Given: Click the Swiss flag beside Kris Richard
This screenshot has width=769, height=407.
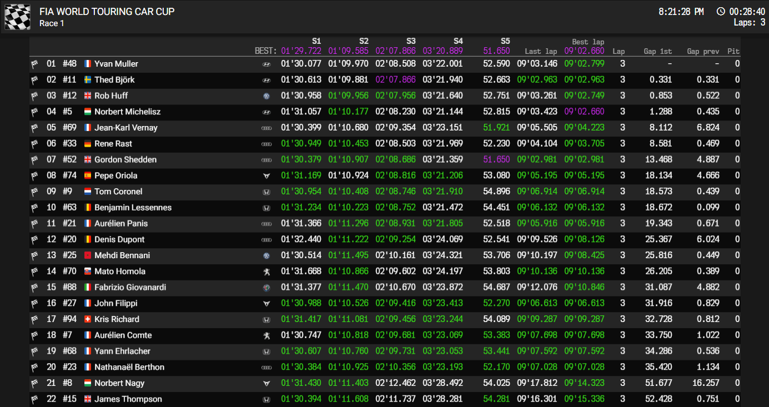Looking at the screenshot, I should point(88,319).
